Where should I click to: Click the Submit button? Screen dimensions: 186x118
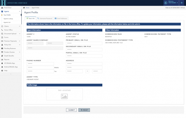[71, 110]
